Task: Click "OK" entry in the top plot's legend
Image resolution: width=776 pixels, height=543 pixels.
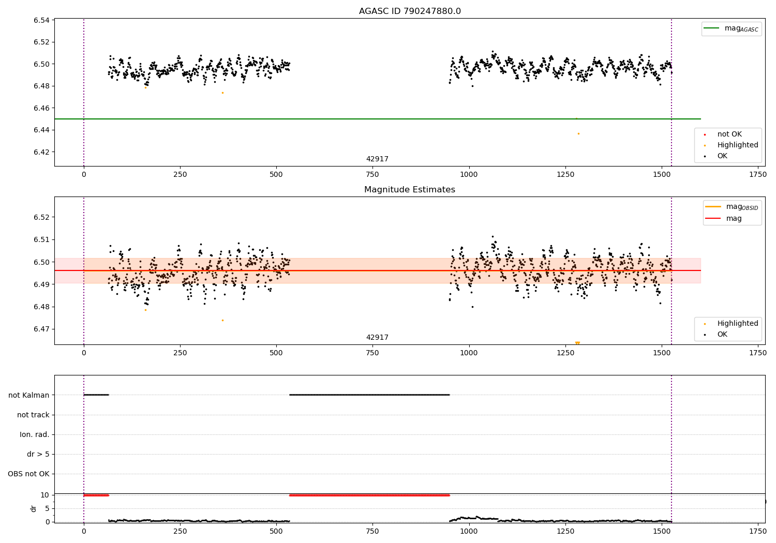Action: coord(722,156)
